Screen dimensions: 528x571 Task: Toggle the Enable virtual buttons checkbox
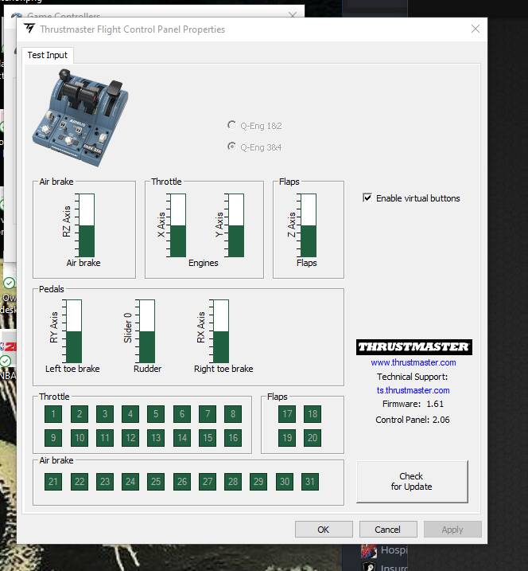pos(367,198)
